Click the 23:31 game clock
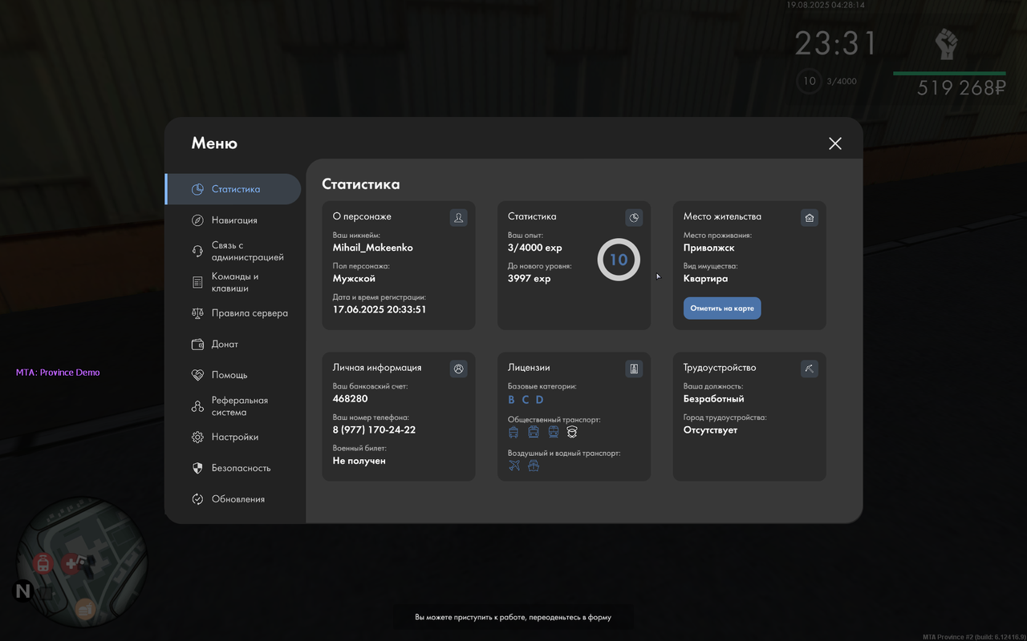This screenshot has width=1027, height=641. pyautogui.click(x=836, y=44)
